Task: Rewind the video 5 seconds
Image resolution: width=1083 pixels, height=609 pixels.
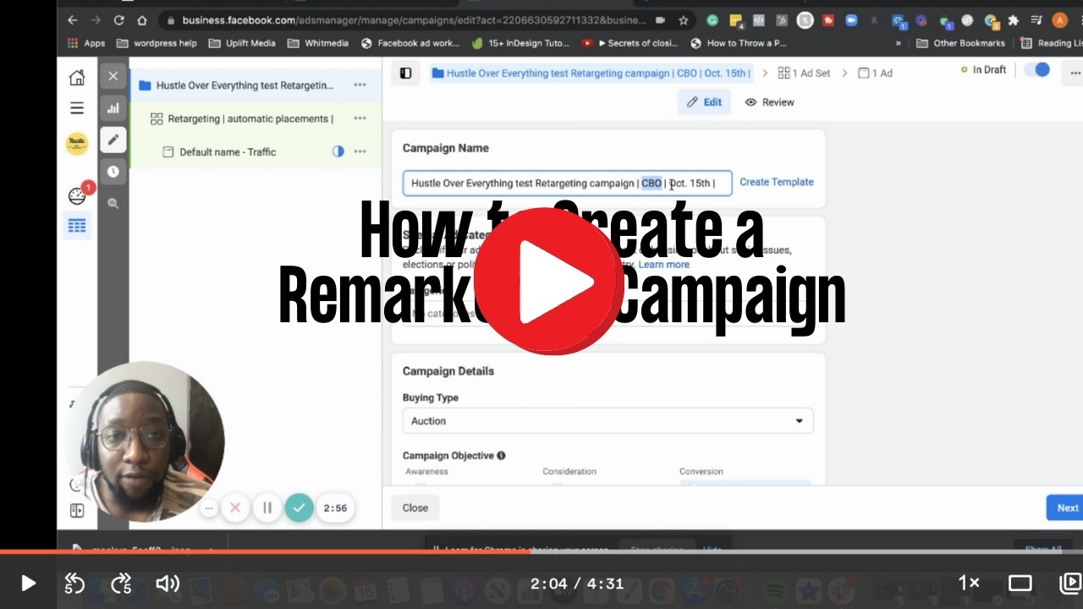Action: [x=74, y=583]
